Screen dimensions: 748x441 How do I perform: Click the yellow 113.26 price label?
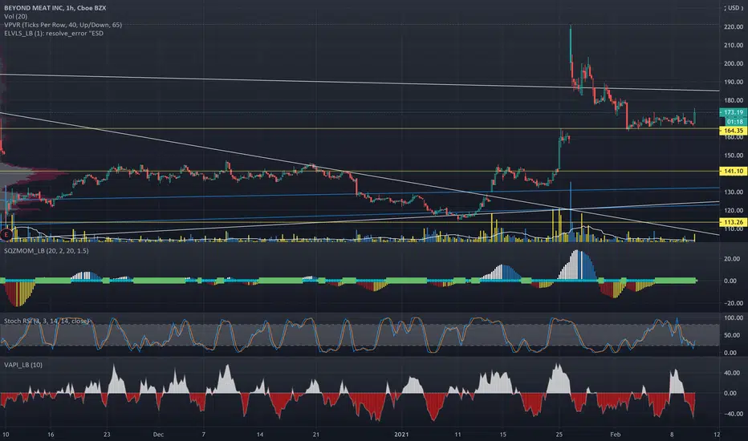pyautogui.click(x=733, y=222)
